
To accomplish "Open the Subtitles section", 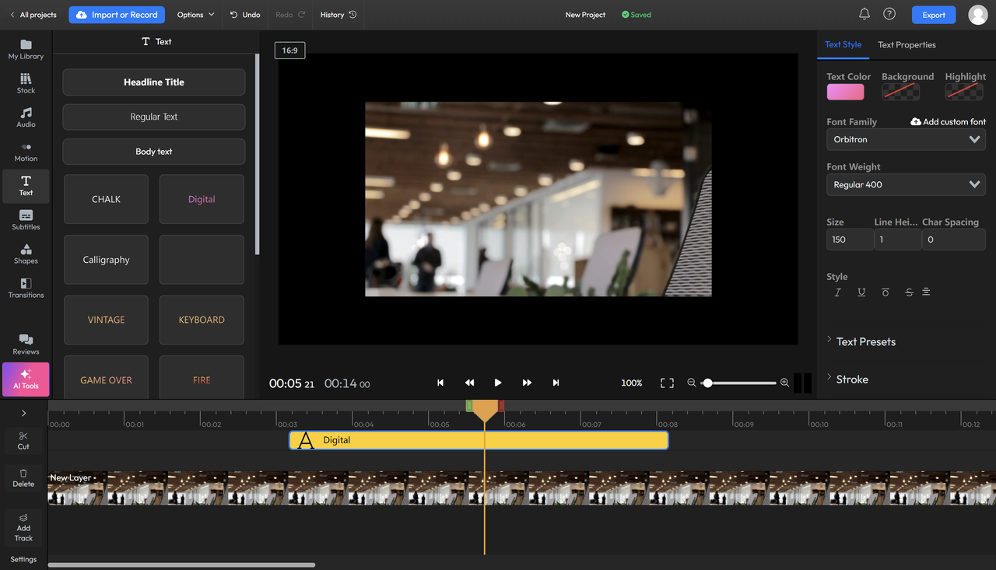I will coord(26,220).
